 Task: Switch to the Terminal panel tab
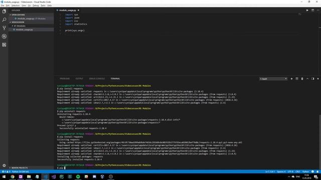115,79
